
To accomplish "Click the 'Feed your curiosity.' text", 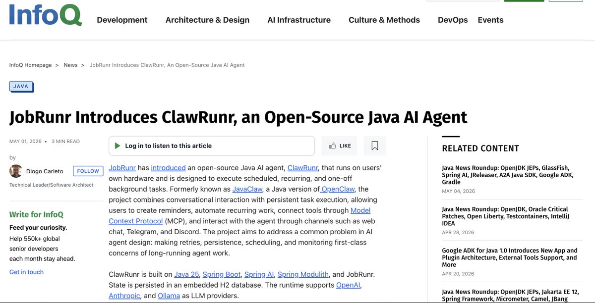I will (x=38, y=228).
